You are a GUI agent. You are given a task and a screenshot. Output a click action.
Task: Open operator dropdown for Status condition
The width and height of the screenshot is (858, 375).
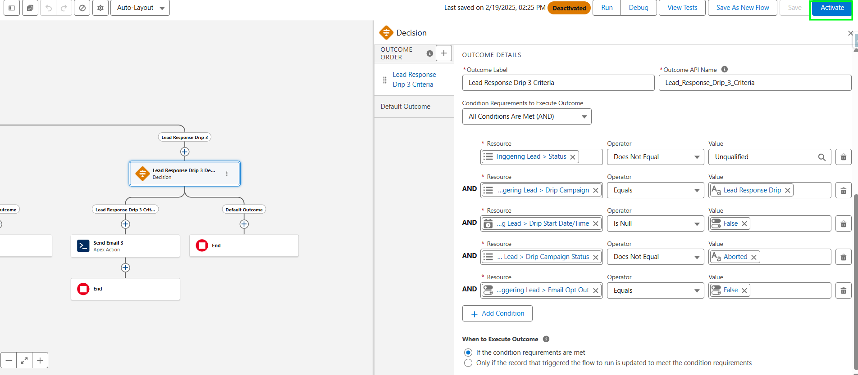click(656, 157)
